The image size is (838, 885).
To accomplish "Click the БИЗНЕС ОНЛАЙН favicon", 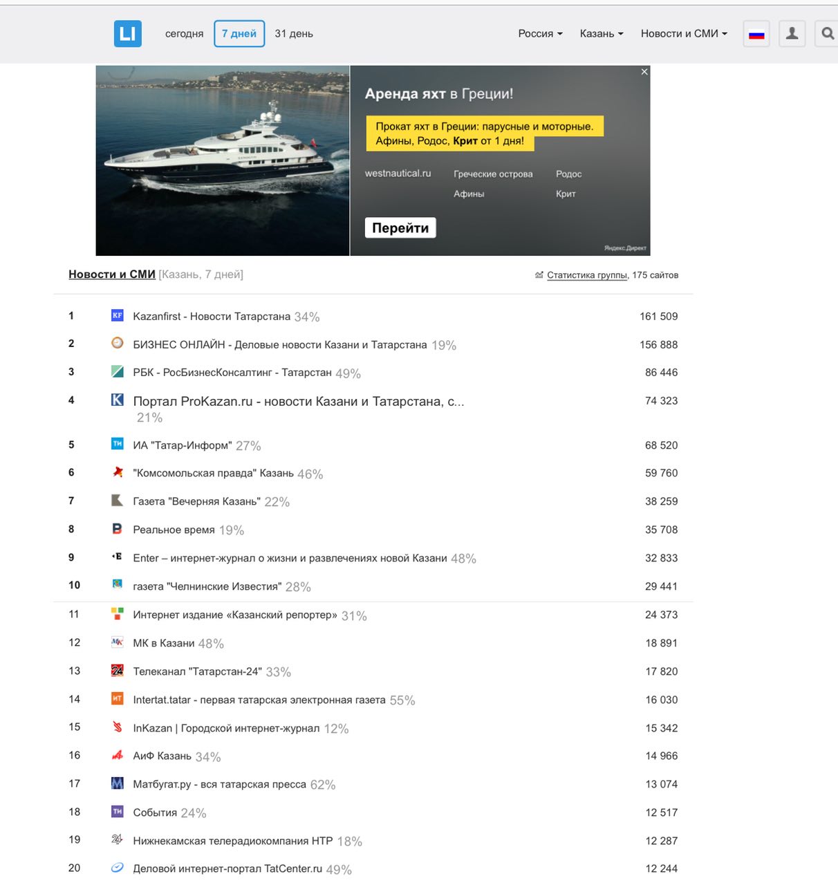I will (x=118, y=343).
